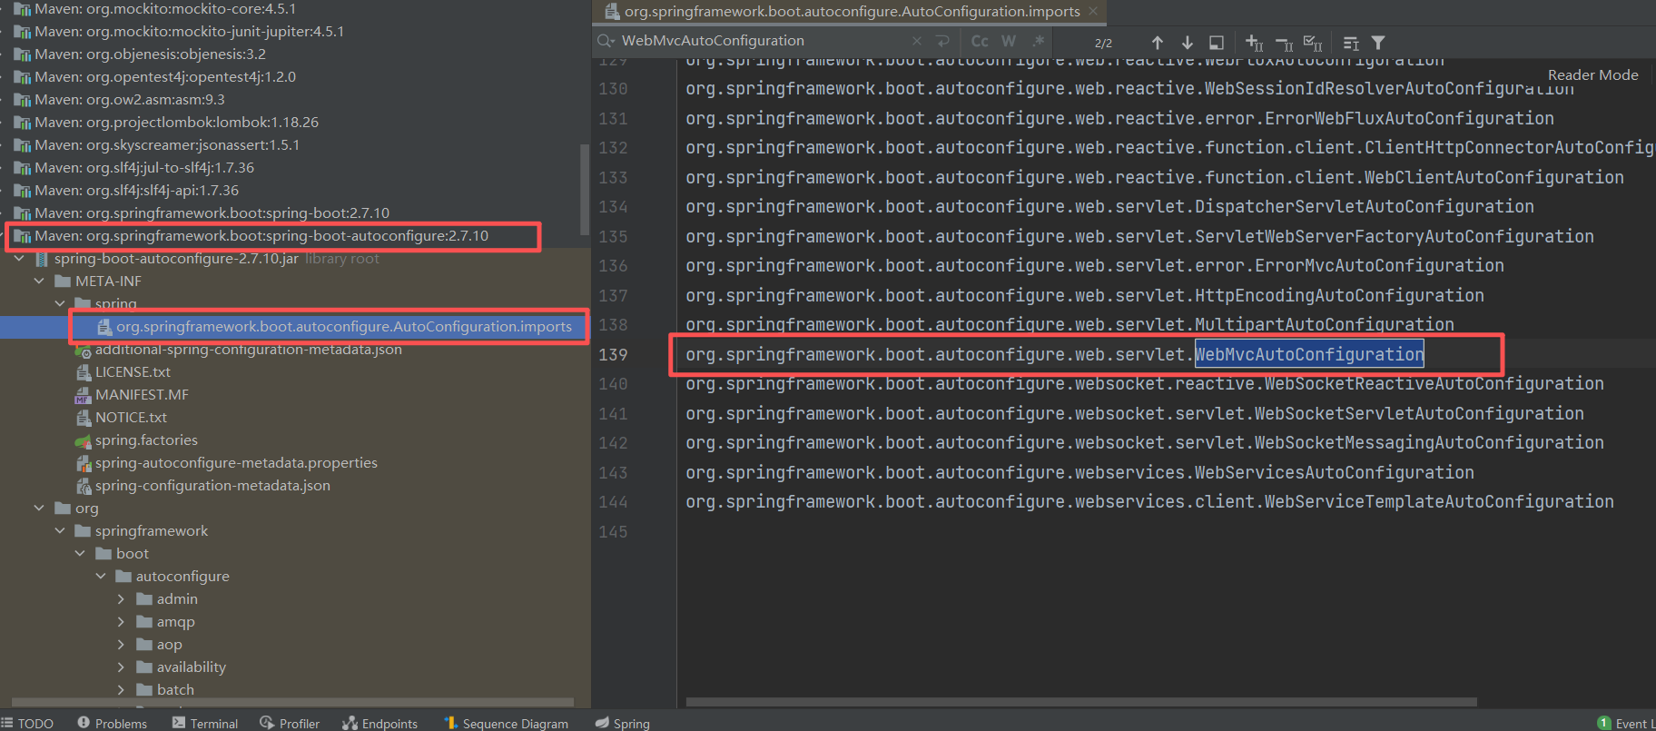Collapse the org package folder
The height and width of the screenshot is (731, 1656).
(x=39, y=509)
